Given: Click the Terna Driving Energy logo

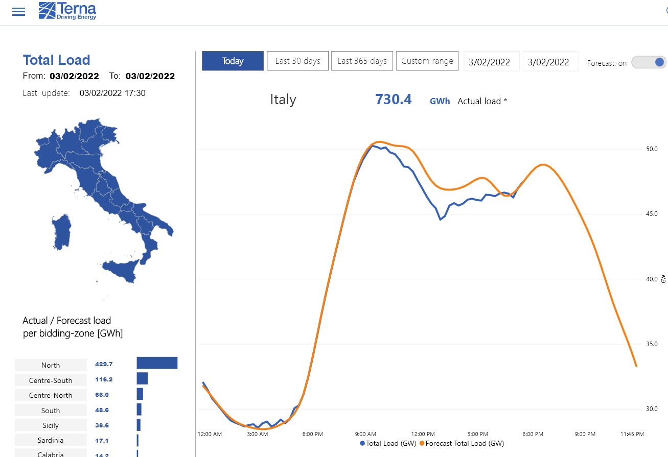Looking at the screenshot, I should point(67,11).
